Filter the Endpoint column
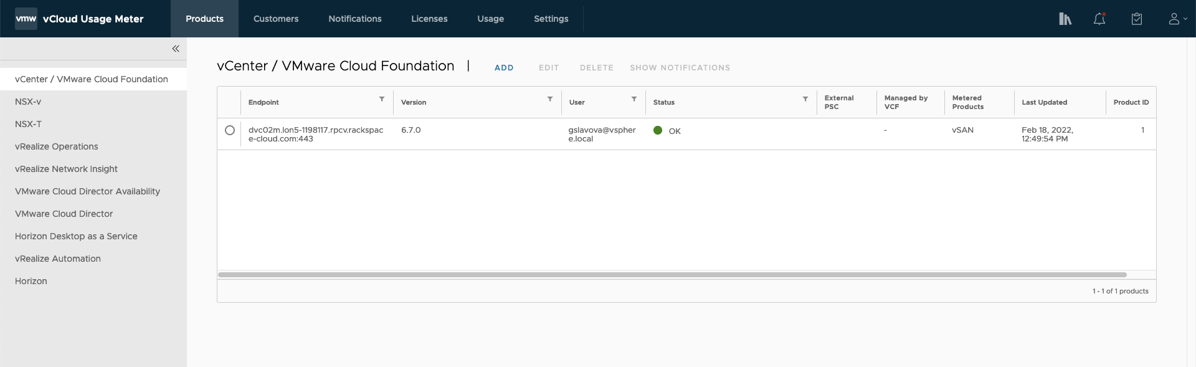 pos(382,99)
